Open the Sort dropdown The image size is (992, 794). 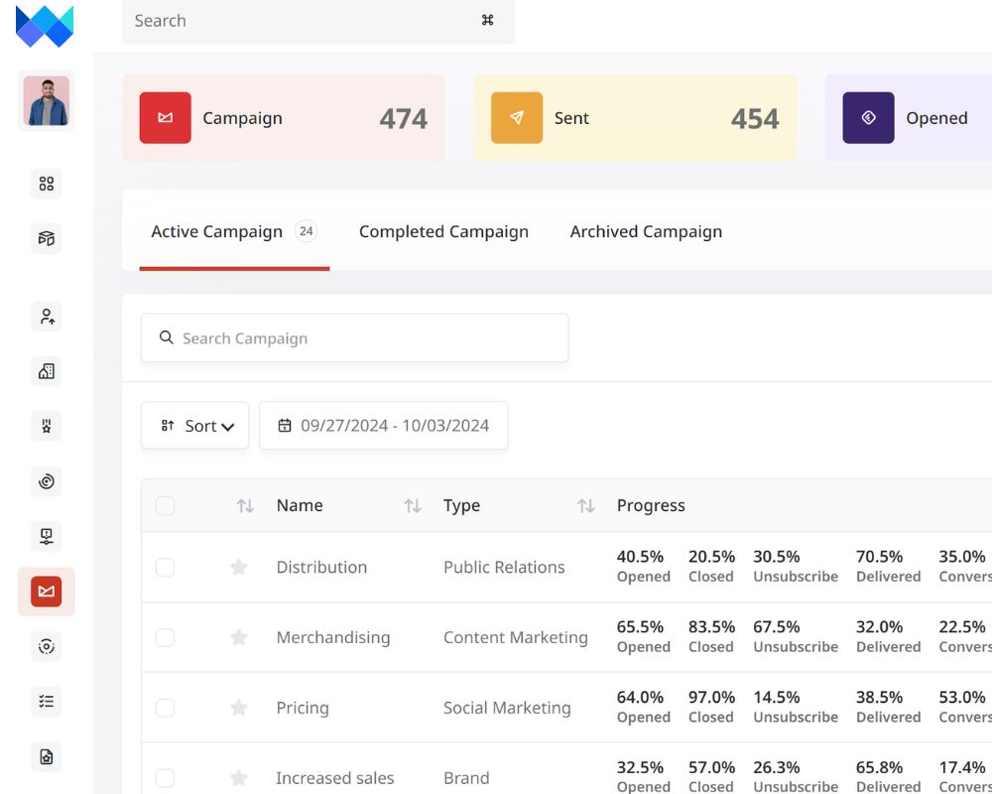195,426
